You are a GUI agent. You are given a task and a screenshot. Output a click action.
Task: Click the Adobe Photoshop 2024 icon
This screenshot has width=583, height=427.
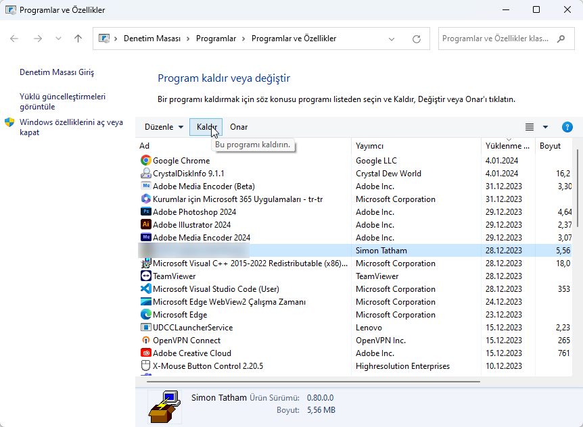(x=144, y=211)
